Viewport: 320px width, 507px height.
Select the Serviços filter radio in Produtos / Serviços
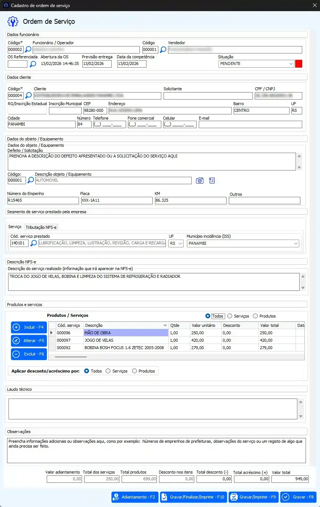click(x=230, y=316)
